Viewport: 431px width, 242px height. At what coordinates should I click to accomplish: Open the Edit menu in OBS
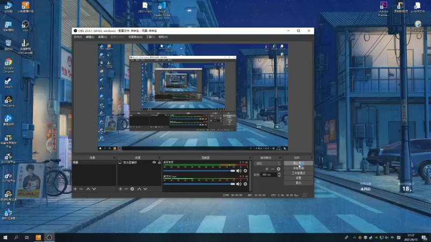point(90,37)
